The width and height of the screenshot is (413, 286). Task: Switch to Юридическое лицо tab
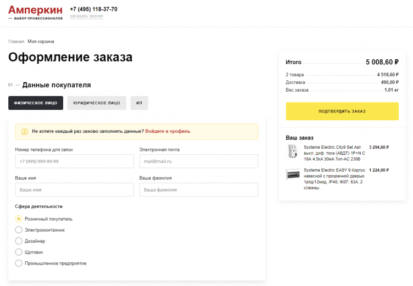97,103
